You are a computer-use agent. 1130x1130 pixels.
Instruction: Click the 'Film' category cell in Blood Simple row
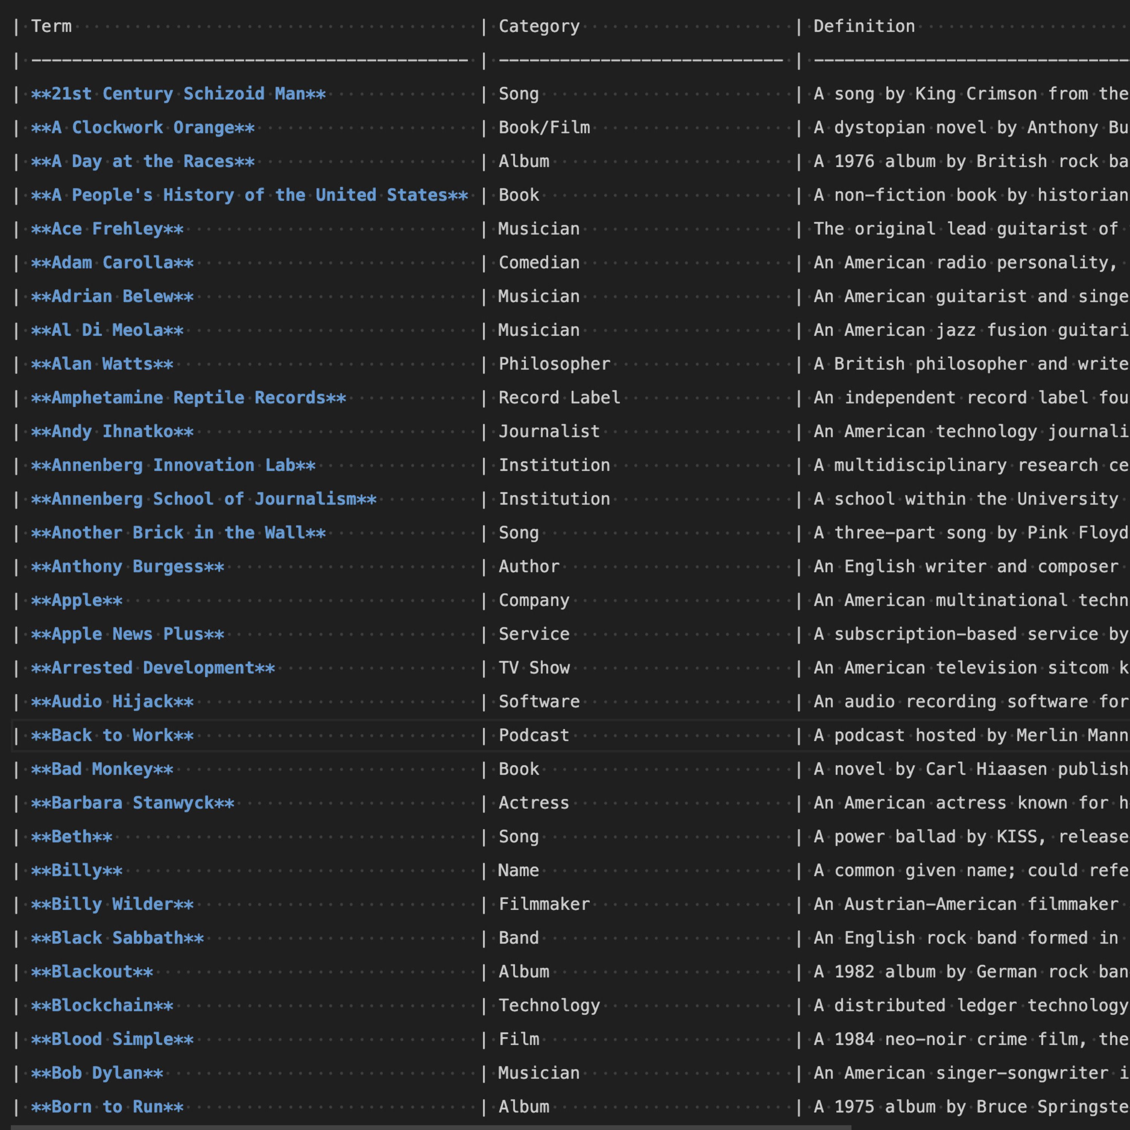coord(518,1039)
